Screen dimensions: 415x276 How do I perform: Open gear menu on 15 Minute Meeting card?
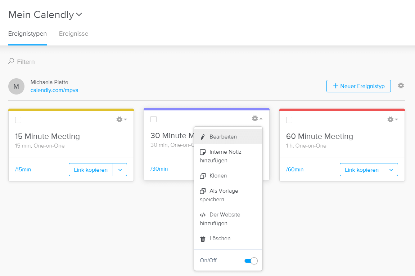[122, 119]
